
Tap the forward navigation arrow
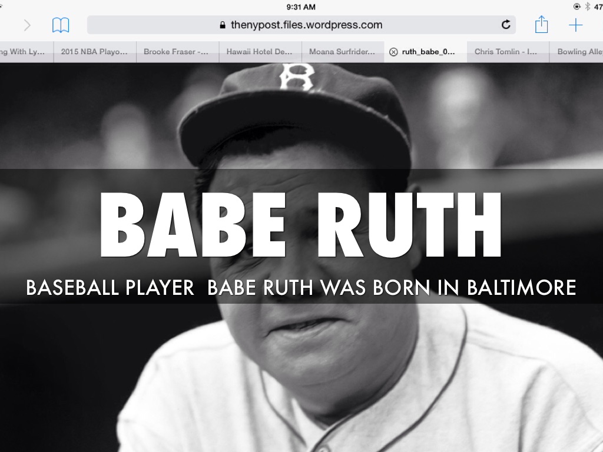pos(27,25)
